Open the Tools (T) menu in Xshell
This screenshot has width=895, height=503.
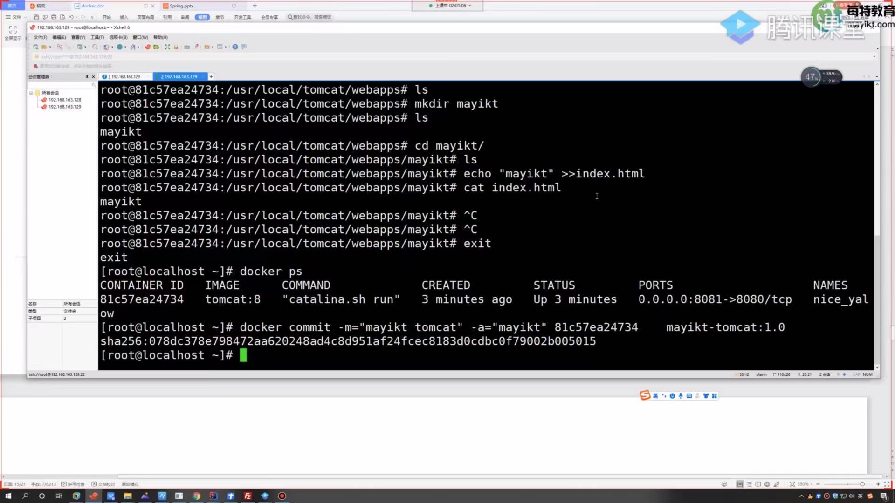click(x=97, y=37)
